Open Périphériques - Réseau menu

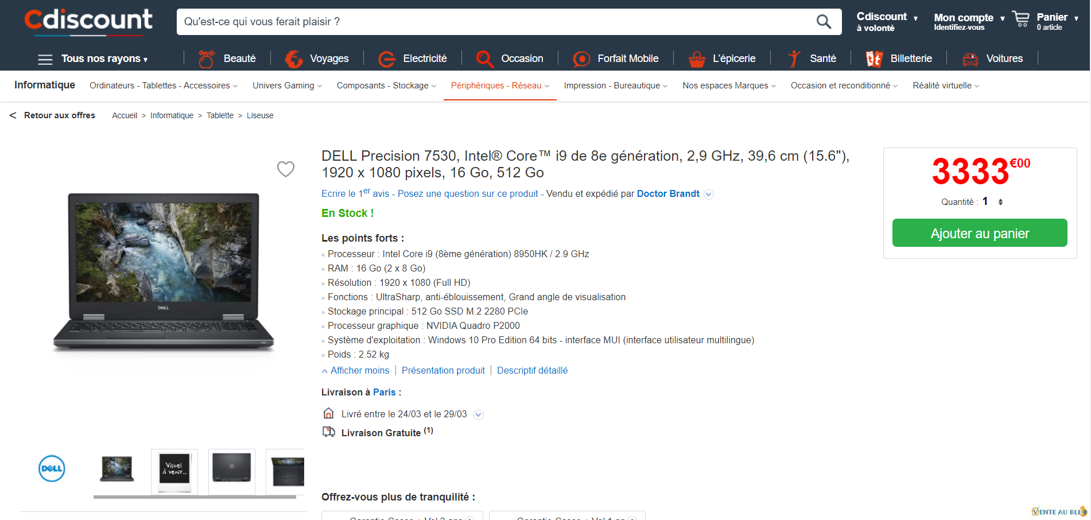(500, 86)
